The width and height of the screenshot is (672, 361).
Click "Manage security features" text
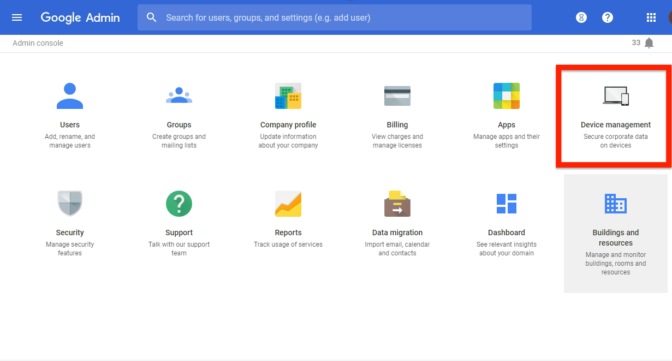coord(70,249)
